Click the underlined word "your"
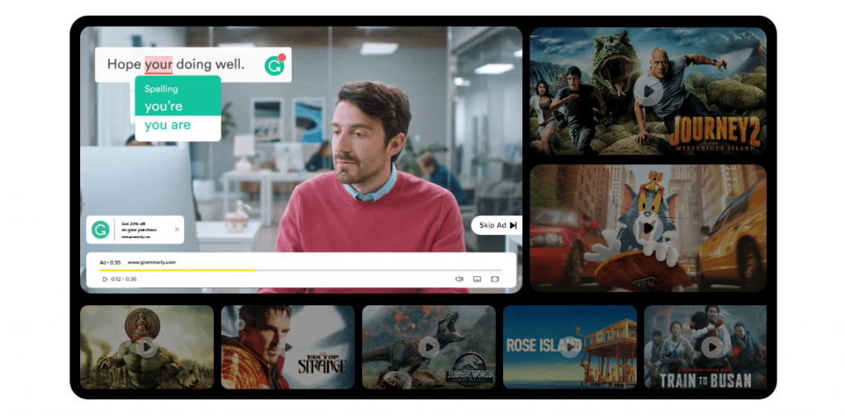This screenshot has width=846, height=415. click(x=159, y=64)
